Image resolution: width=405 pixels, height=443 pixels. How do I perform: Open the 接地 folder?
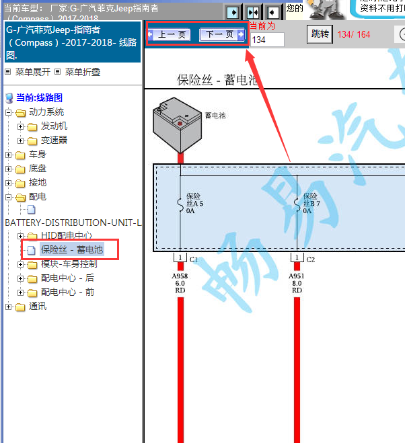click(37, 183)
